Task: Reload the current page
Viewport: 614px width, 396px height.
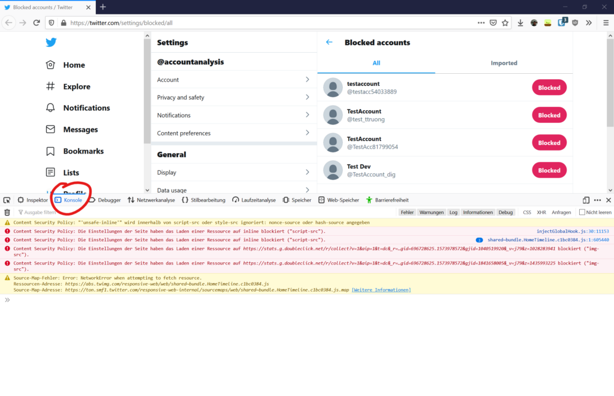Action: click(x=37, y=23)
